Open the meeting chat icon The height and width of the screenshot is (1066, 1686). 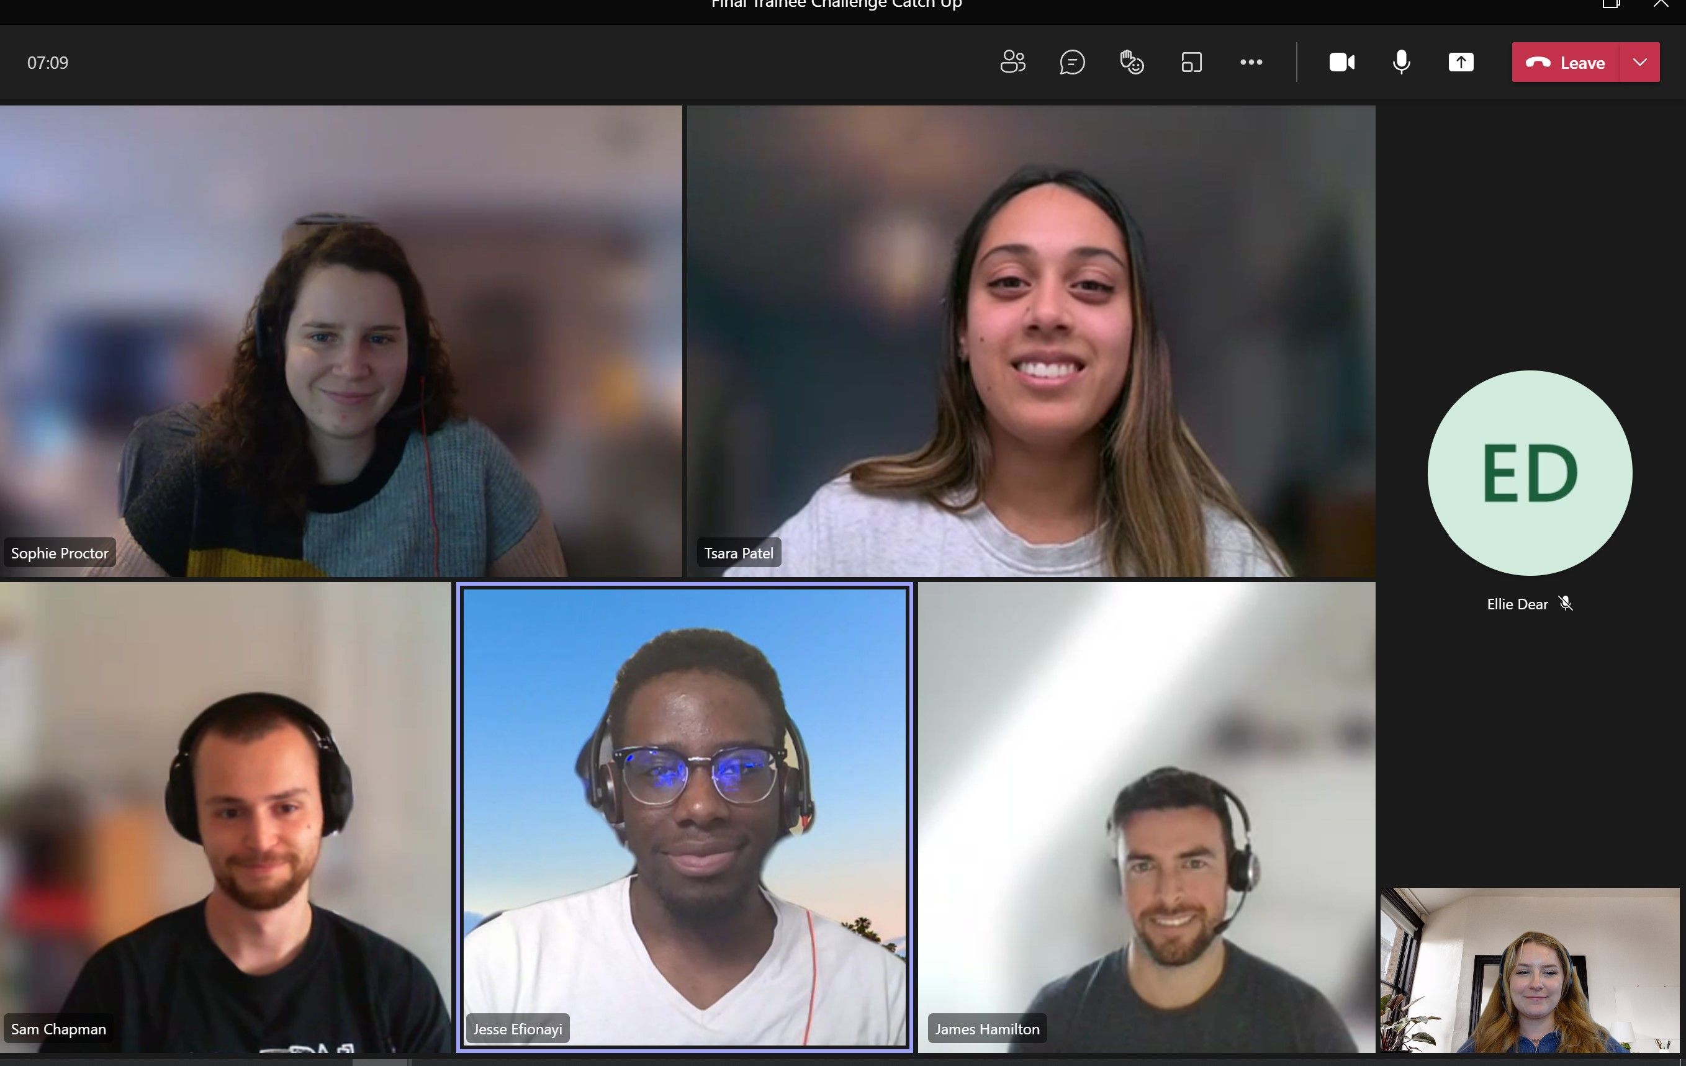tap(1072, 62)
